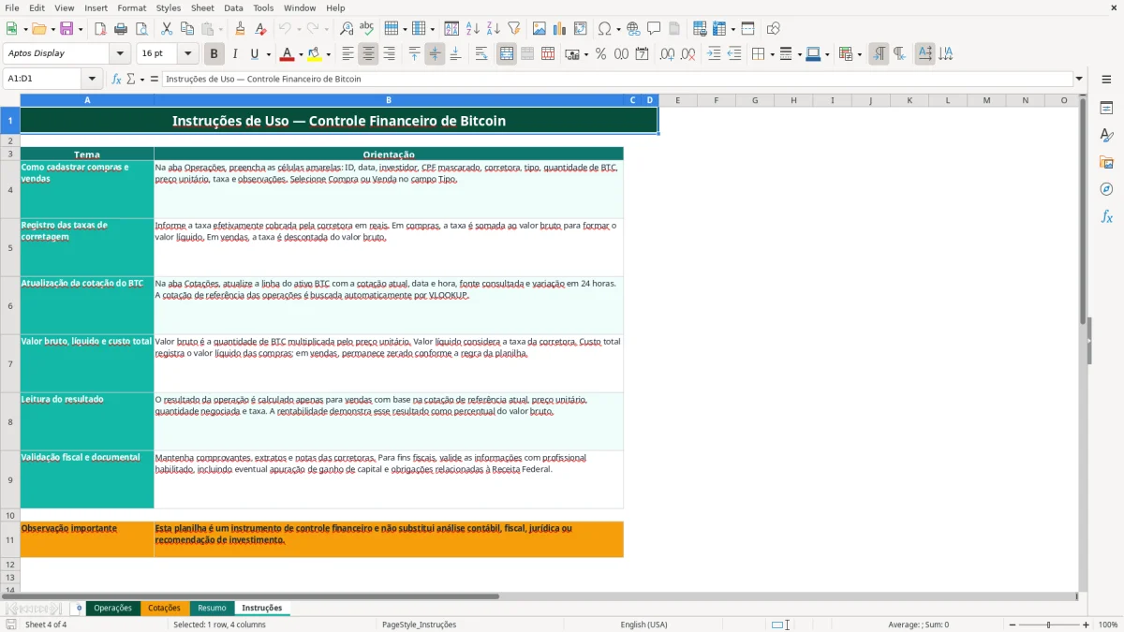Open special character dropdown arrow
The image size is (1124, 632).
coord(617,29)
